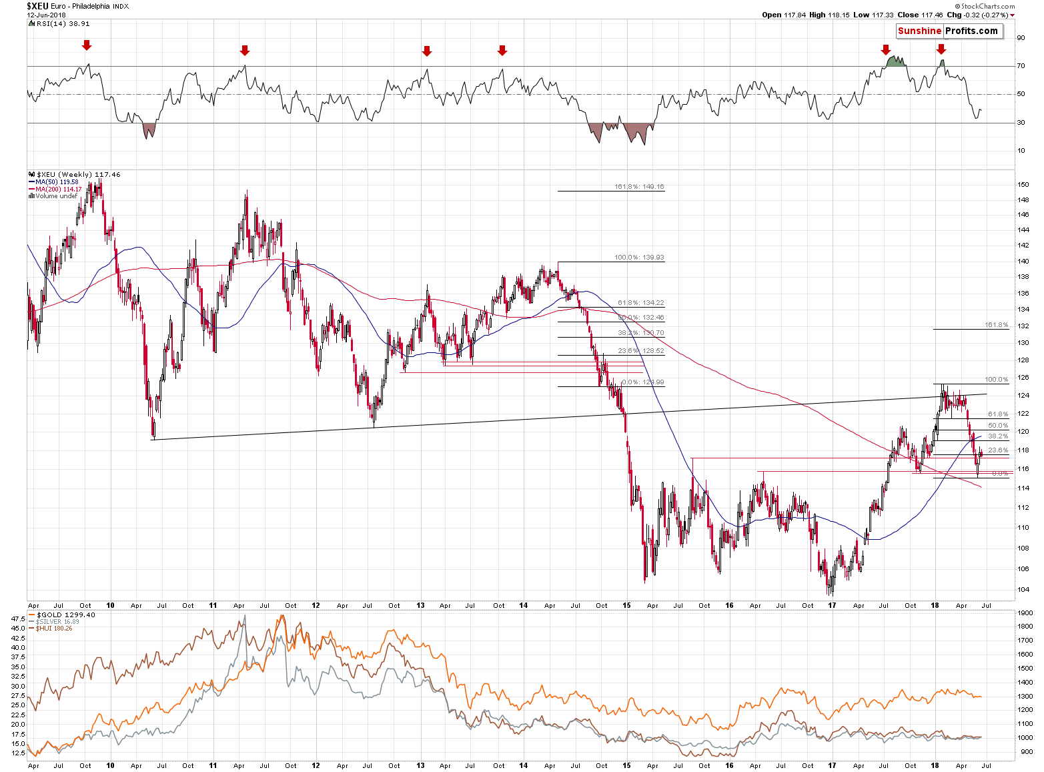Click the price axis value 150
The image size is (1044, 772).
pos(1023,185)
